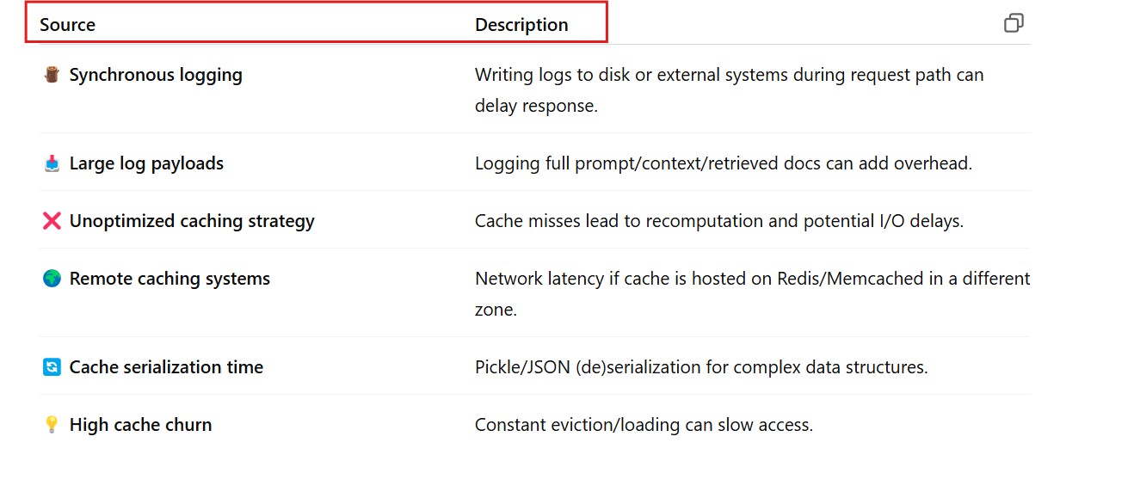Click the inbox tray emoji icon

[x=52, y=163]
